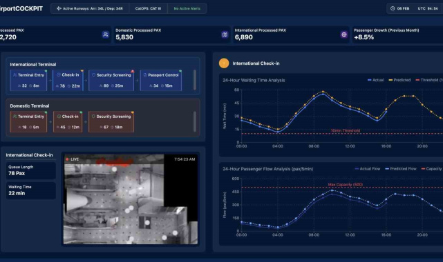
Task: Open Domestic Security Screening stage card
Action: coord(111,122)
